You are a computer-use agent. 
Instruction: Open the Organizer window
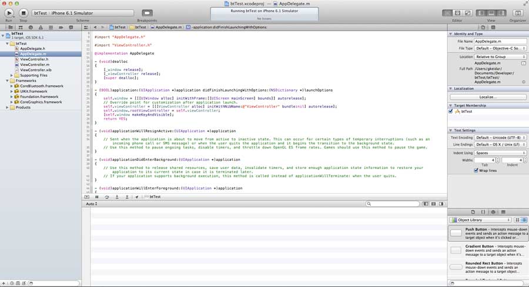coord(518,13)
